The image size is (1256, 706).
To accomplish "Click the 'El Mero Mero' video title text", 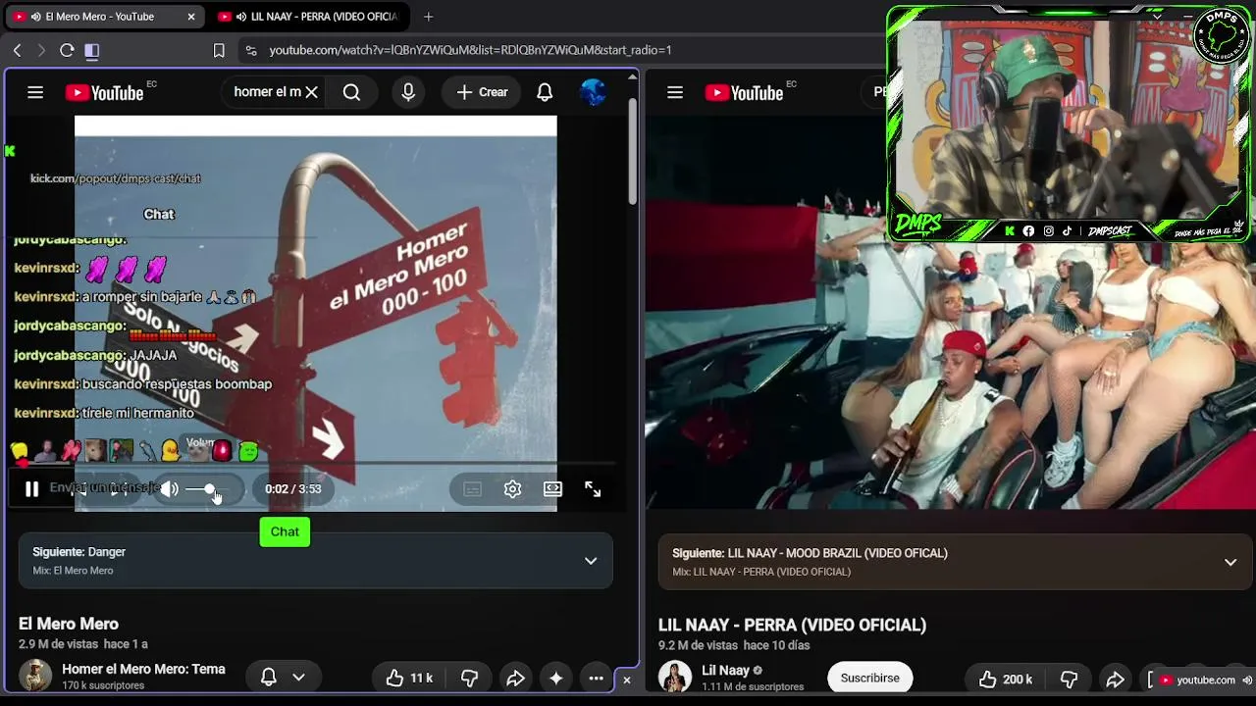I will [x=69, y=624].
